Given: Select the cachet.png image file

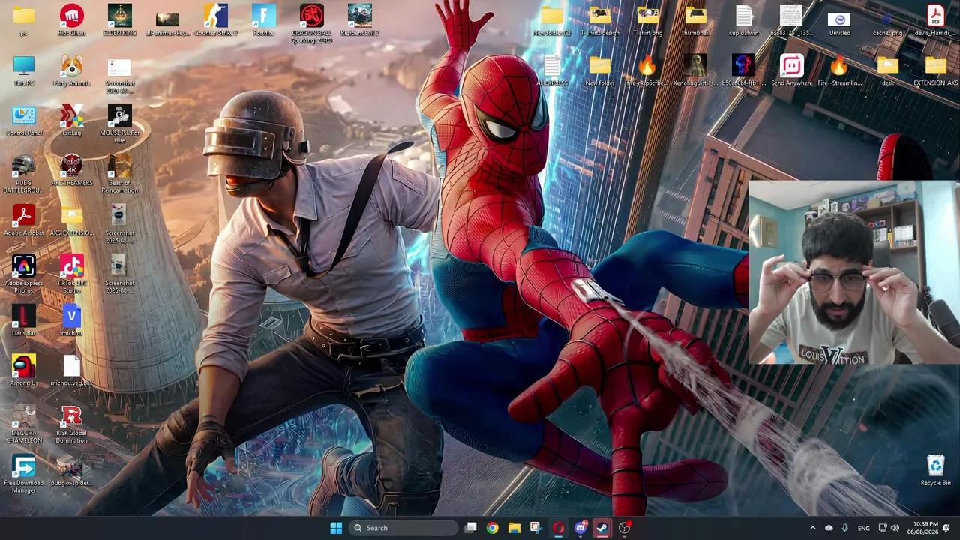Looking at the screenshot, I should pos(887,20).
